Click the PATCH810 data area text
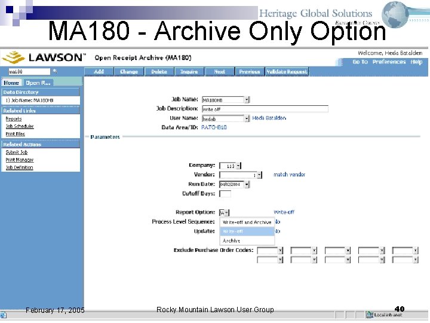Screen dimensions: 430x323 click(214, 127)
